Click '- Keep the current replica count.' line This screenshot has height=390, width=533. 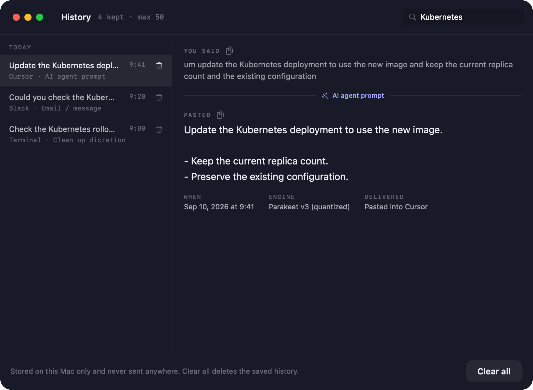(x=256, y=161)
